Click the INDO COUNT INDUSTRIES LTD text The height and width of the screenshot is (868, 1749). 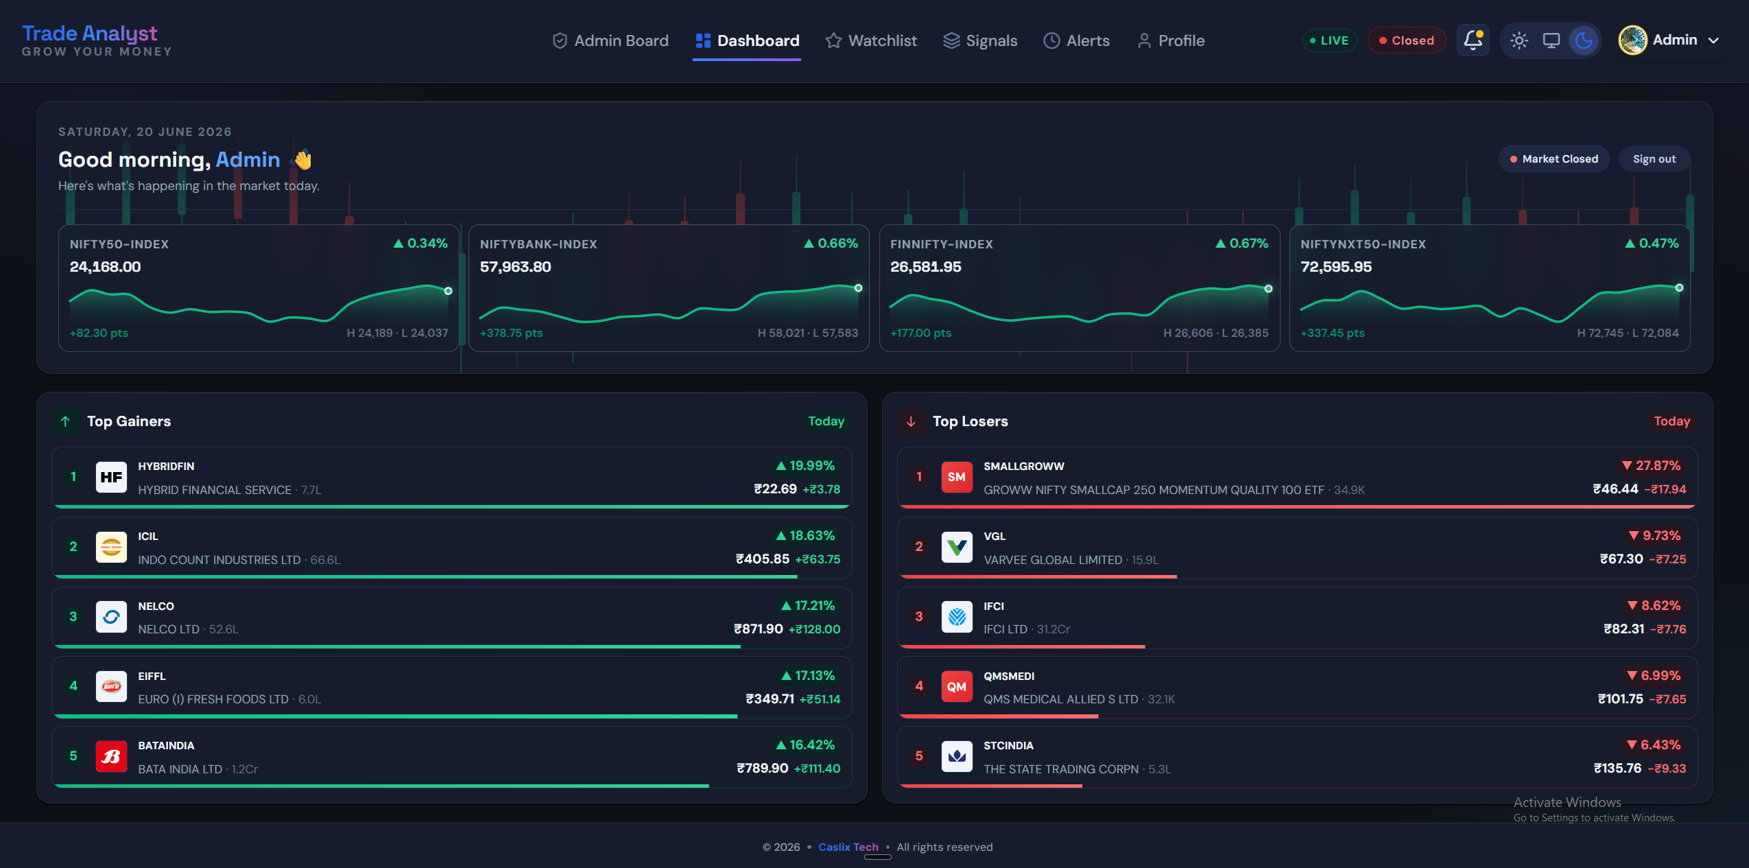pos(219,560)
